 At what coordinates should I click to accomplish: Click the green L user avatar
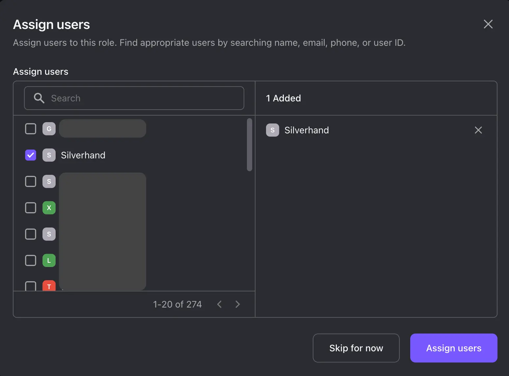pyautogui.click(x=49, y=260)
